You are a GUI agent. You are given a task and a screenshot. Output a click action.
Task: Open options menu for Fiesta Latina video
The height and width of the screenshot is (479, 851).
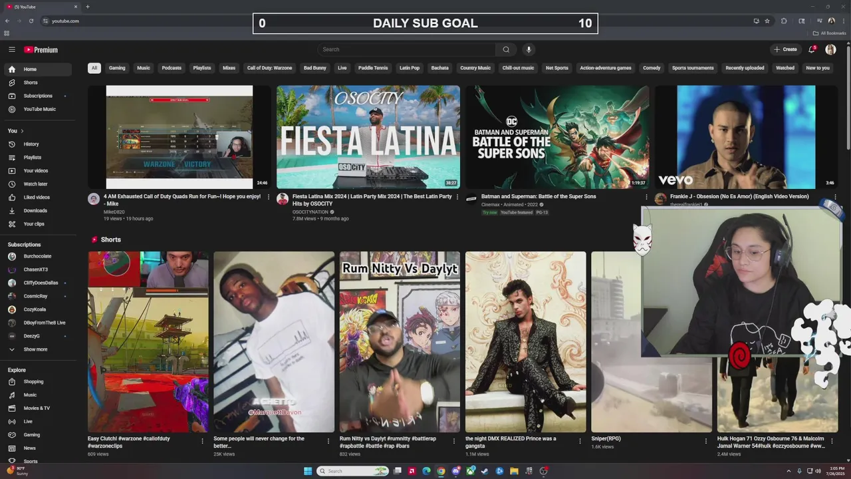457,197
